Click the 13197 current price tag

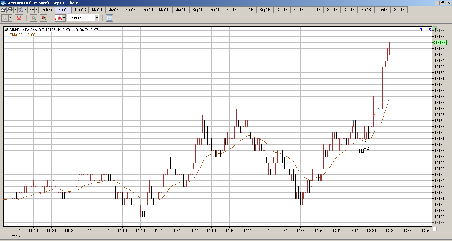tap(440, 42)
